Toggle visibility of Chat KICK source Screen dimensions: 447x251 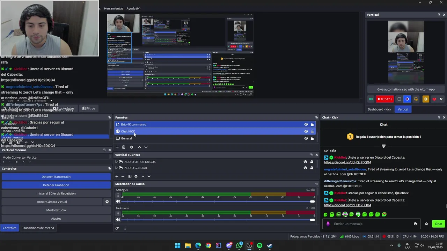(306, 131)
